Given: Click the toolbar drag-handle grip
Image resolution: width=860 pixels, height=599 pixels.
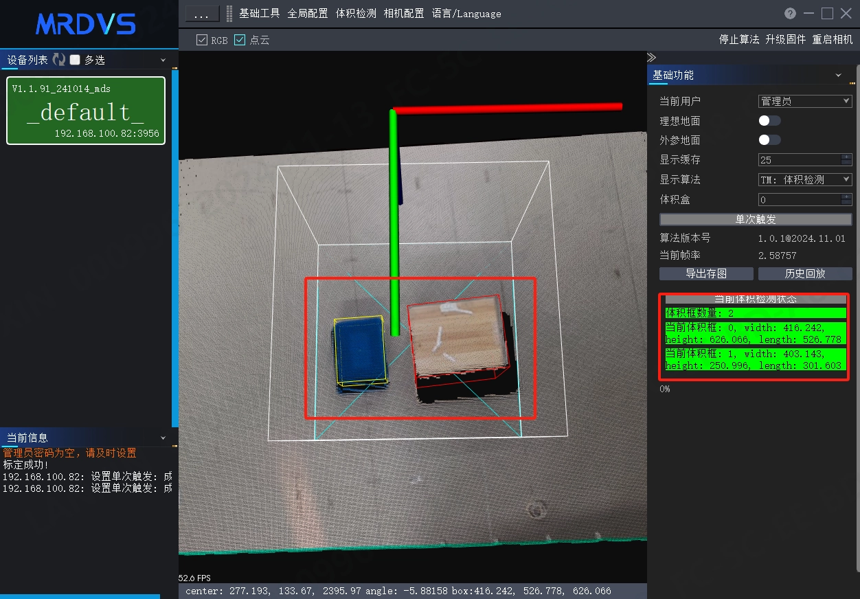Looking at the screenshot, I should pos(229,14).
